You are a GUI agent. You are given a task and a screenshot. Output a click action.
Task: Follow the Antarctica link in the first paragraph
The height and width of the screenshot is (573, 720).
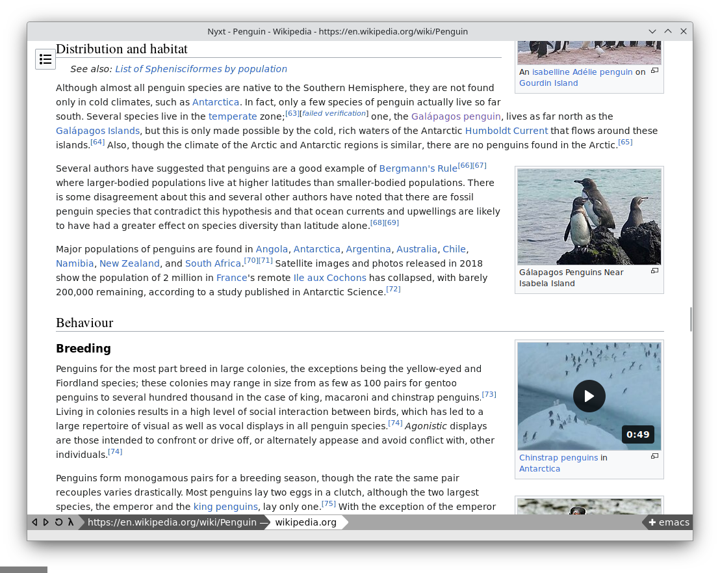[216, 102]
